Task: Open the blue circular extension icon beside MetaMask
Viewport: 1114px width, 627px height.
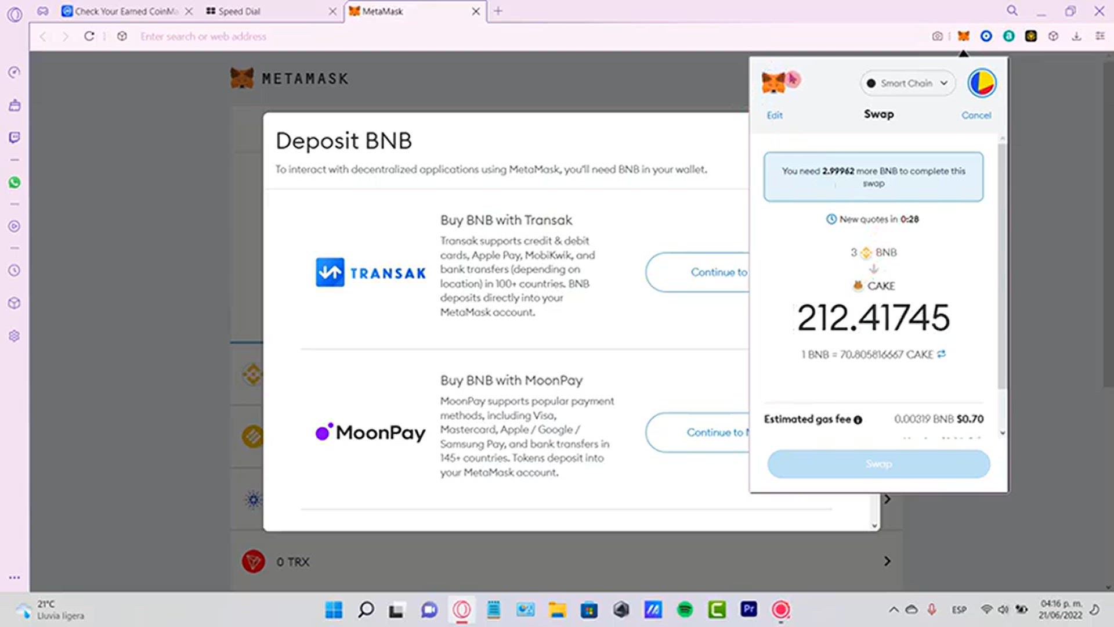Action: point(986,36)
